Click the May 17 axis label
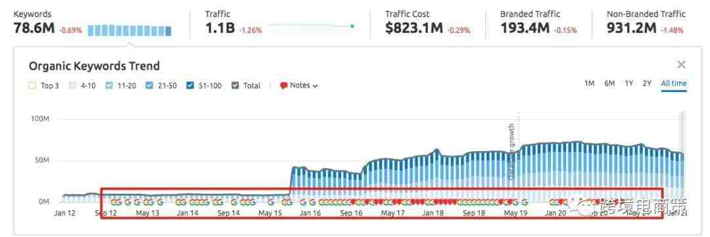 point(393,213)
